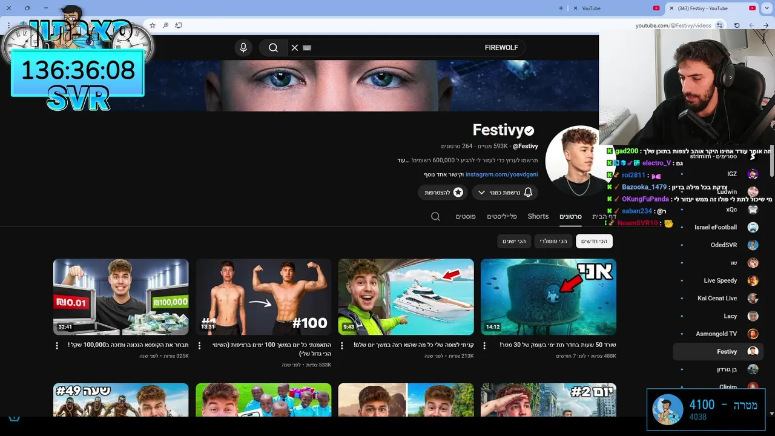Click the title קניתי לצופה שלי

(414, 345)
